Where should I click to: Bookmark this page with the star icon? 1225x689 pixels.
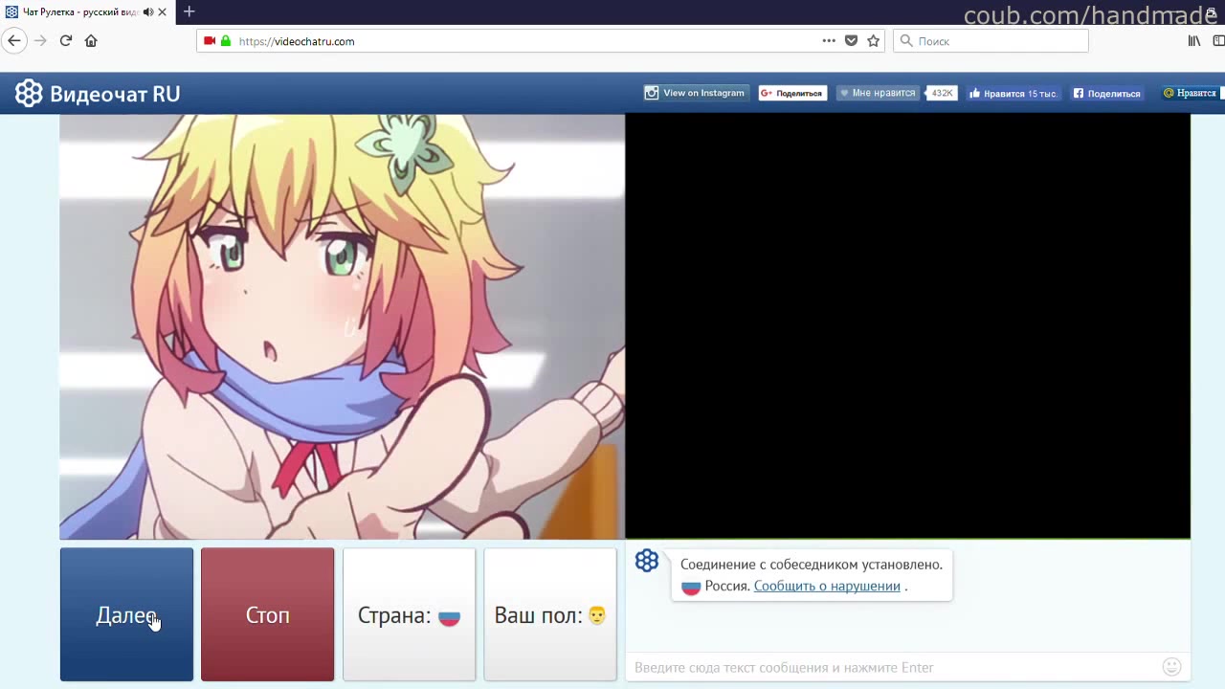point(873,41)
